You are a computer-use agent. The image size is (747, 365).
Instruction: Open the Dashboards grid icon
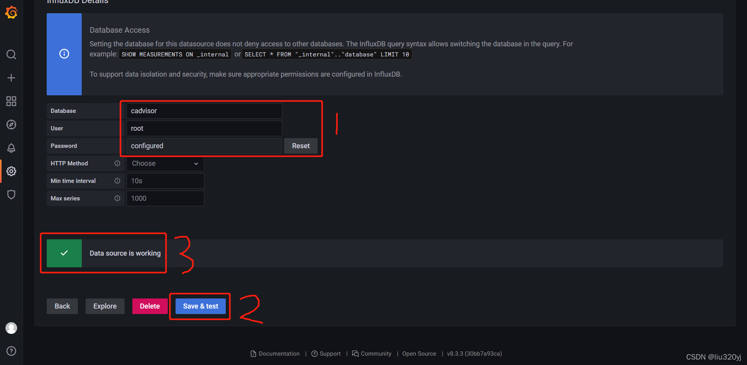tap(11, 101)
